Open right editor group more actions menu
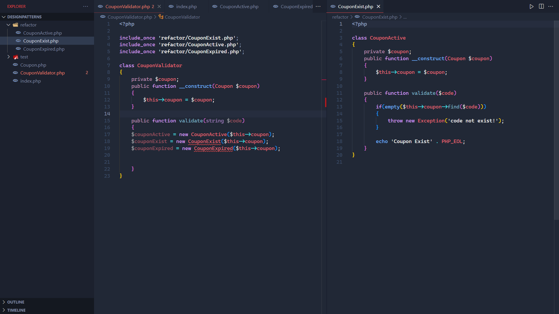 coord(551,6)
